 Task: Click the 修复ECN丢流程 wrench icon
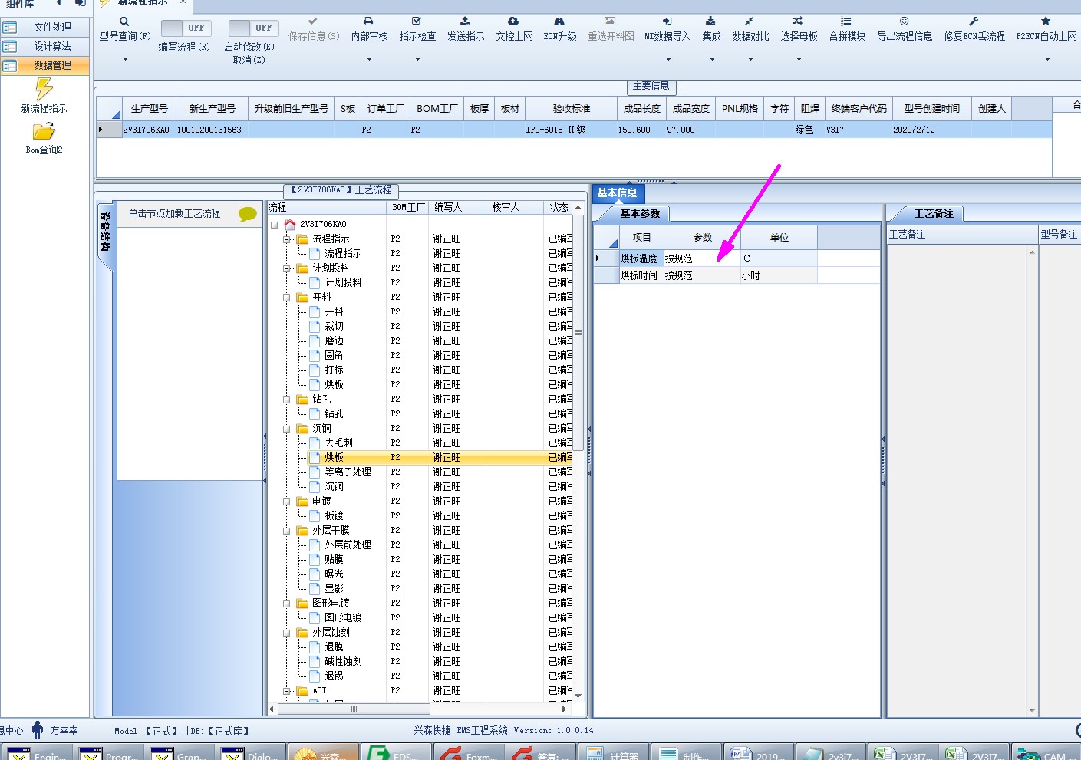(x=974, y=21)
